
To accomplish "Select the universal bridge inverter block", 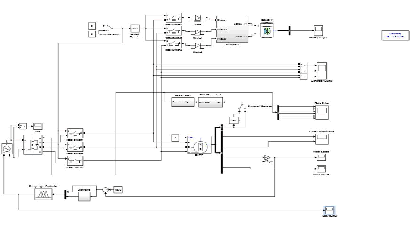I will (x=33, y=145).
